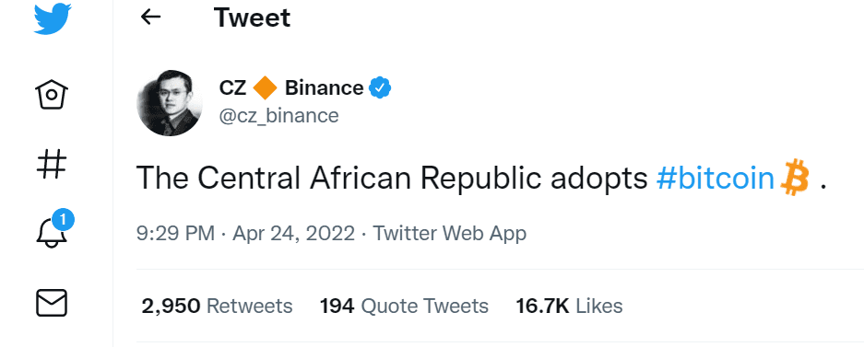Viewport: 864px width, 347px height.
Task: Open the Messages envelope icon
Action: coord(52,303)
